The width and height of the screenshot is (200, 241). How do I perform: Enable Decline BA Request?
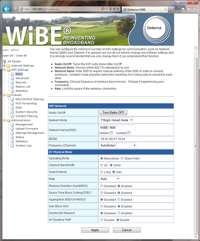click(x=119, y=213)
